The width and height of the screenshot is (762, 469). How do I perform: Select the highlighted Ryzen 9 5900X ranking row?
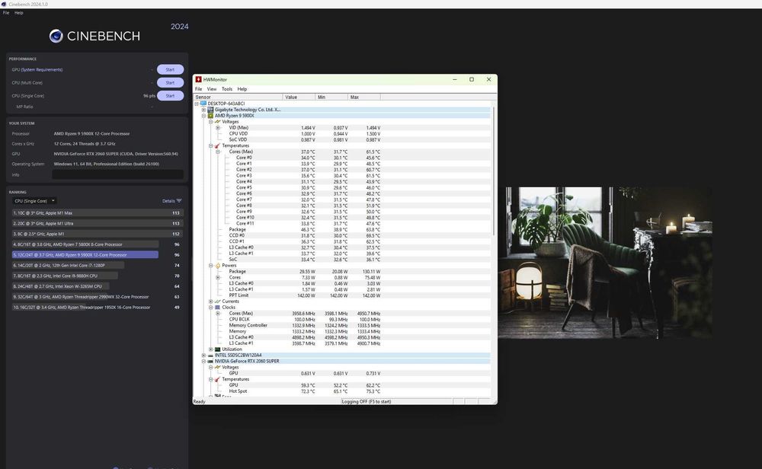(x=98, y=255)
